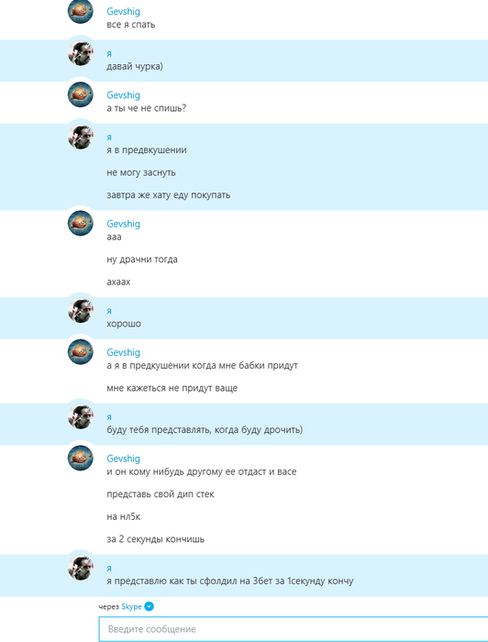Open Gevshig's avatar beside "все я спать"
Image resolution: width=488 pixels, height=642 pixels.
tap(80, 11)
